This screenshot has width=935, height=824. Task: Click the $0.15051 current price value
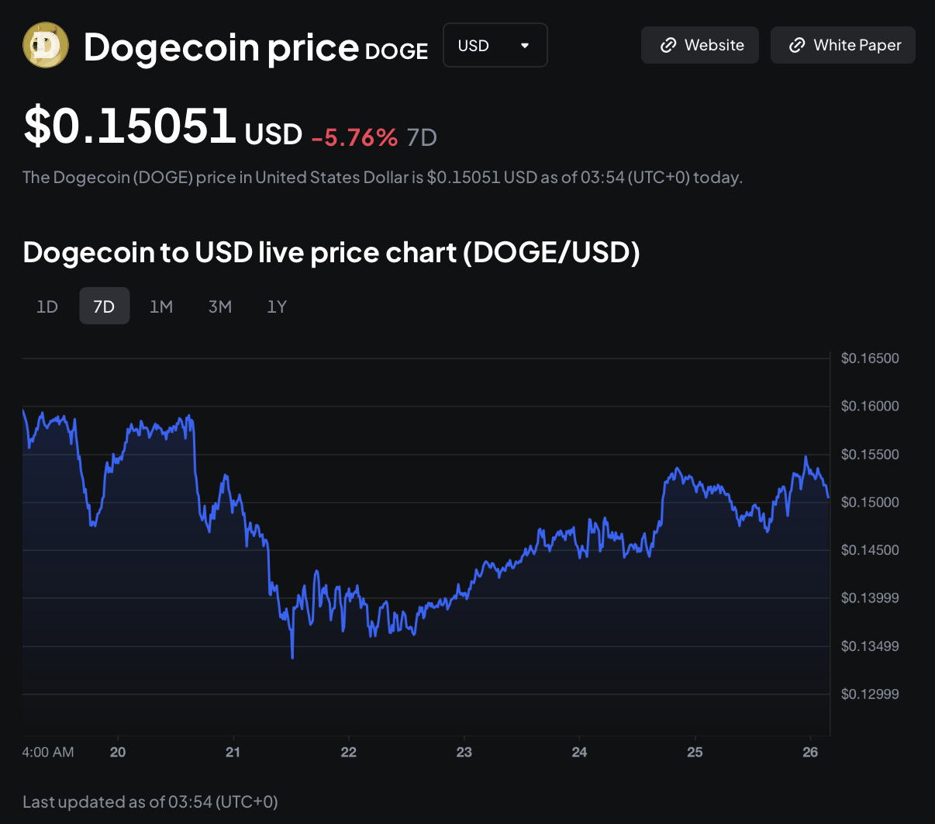[129, 126]
